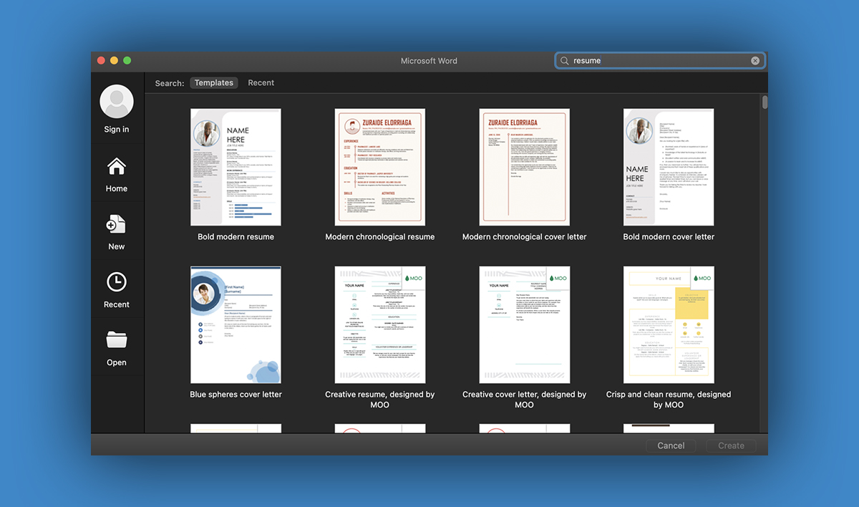Clear the resume search with the x icon
Viewport: 859px width, 507px height.
click(754, 60)
